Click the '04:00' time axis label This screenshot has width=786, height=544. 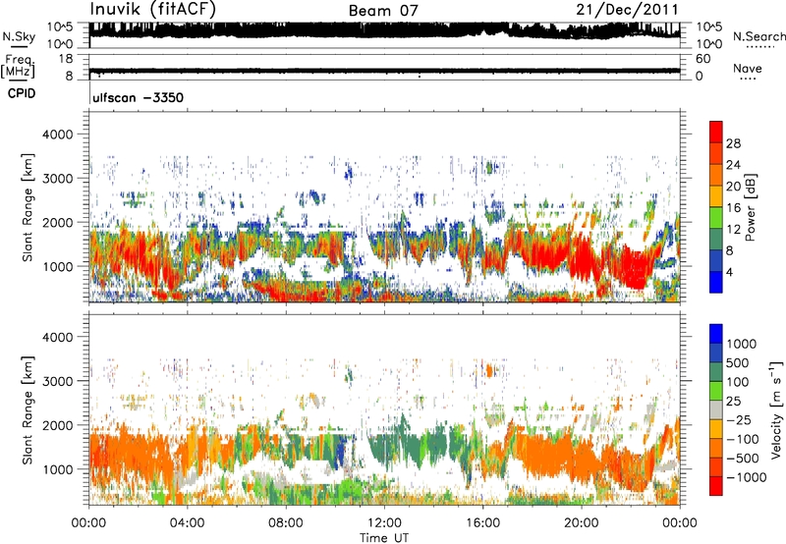(x=187, y=523)
